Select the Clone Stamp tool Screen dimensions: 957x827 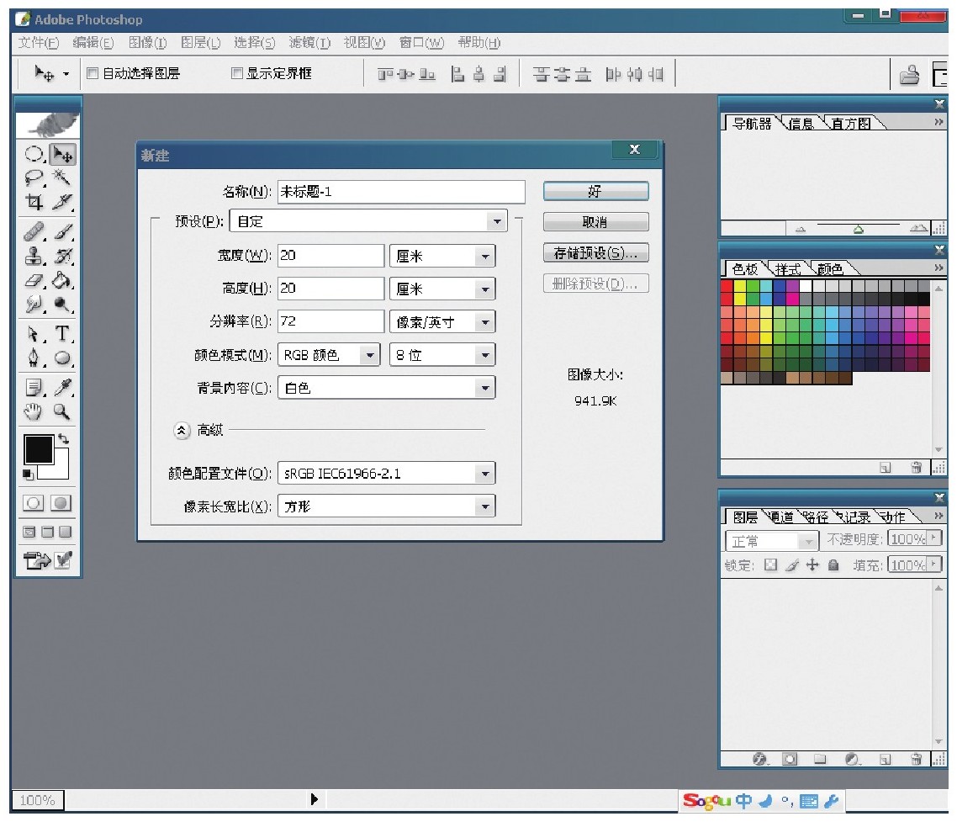coord(34,256)
